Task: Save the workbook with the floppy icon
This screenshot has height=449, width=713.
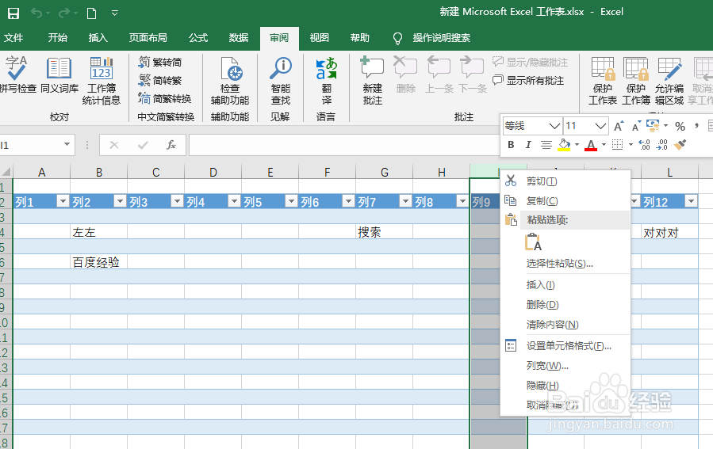Action: tap(13, 13)
